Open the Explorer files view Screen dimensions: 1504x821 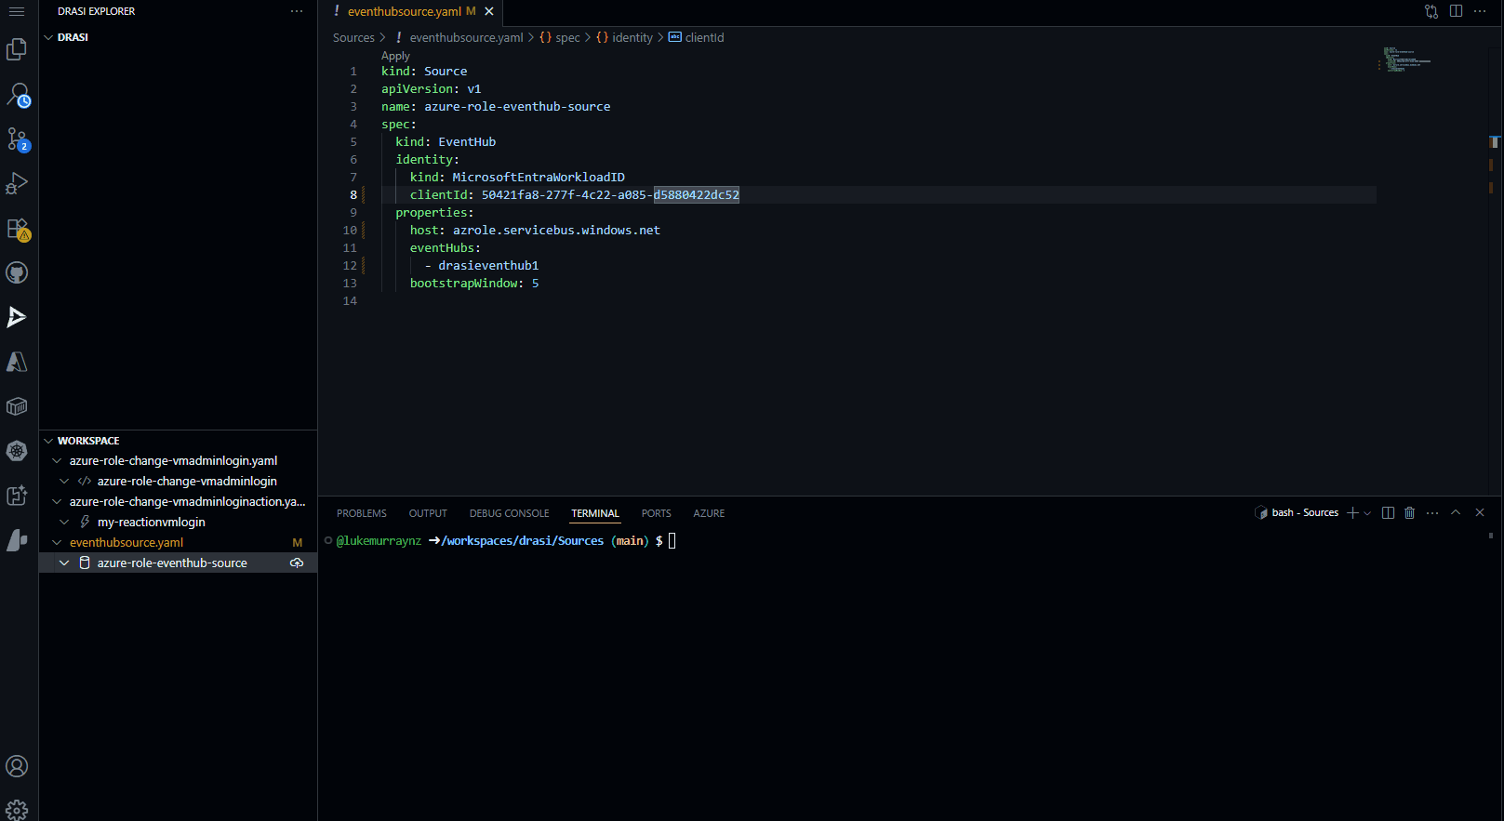pyautogui.click(x=17, y=49)
